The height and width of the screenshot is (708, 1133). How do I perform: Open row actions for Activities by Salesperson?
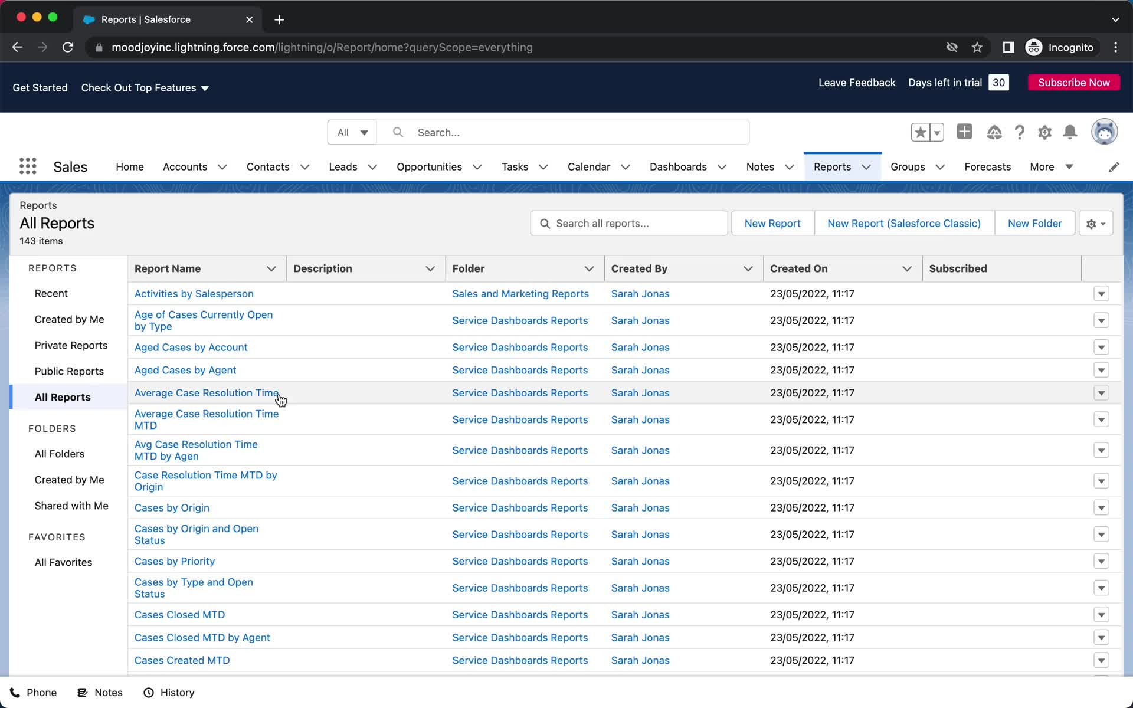[x=1101, y=294]
